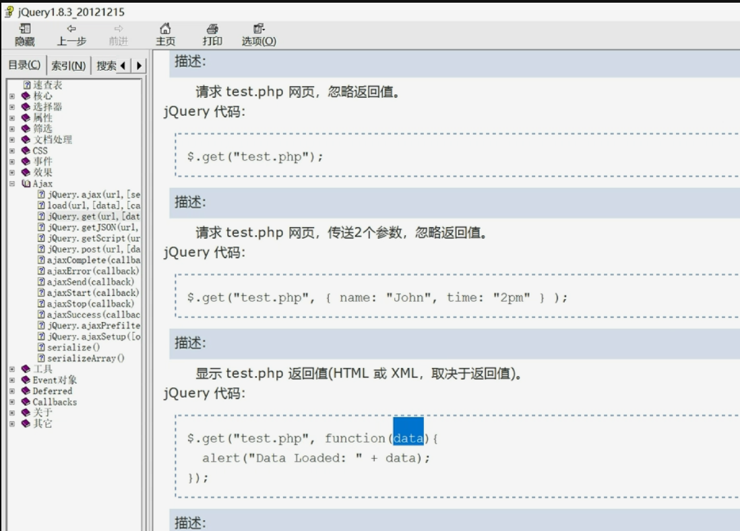
Task: Expand the 筛选 tree node
Action: pyautogui.click(x=12, y=129)
